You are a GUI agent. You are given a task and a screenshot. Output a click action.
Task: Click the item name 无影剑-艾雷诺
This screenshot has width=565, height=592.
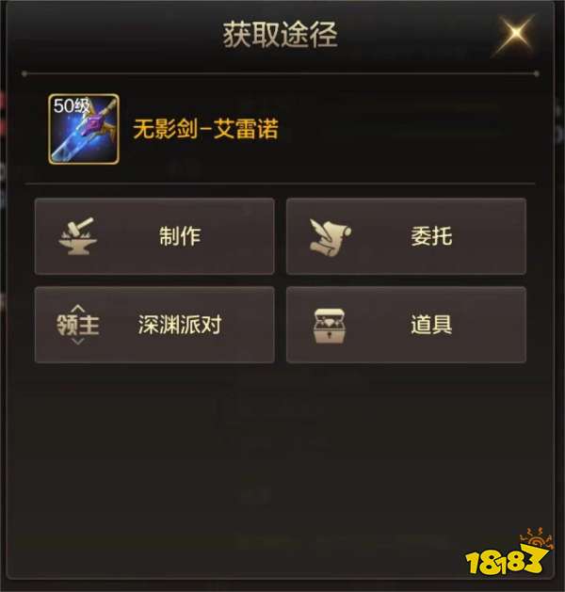tap(206, 129)
